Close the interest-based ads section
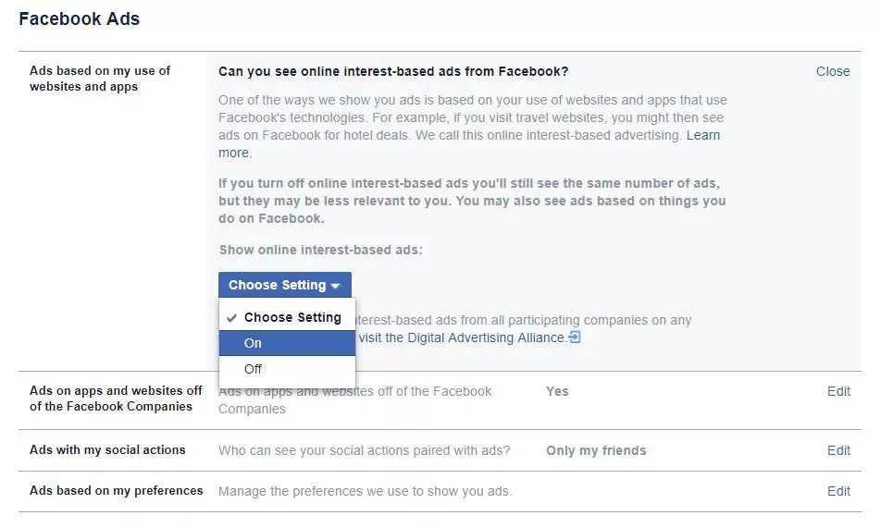881x528 pixels. tap(833, 71)
